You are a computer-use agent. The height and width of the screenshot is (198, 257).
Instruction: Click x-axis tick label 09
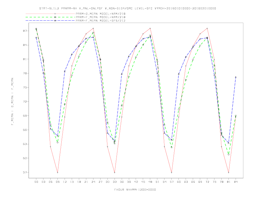coord(58,182)
